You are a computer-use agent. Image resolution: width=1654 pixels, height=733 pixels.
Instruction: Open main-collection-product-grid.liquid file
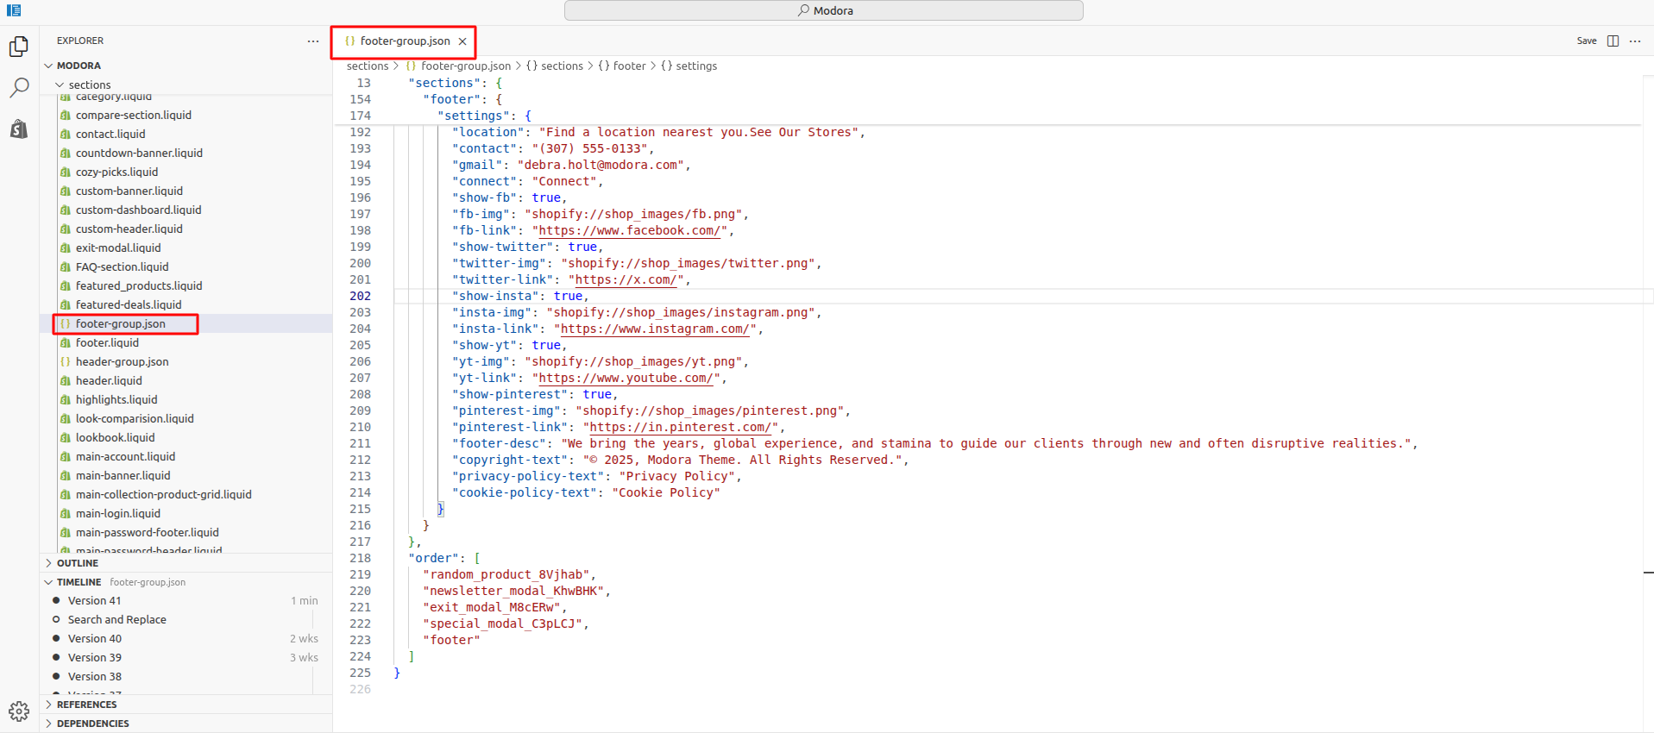[163, 494]
